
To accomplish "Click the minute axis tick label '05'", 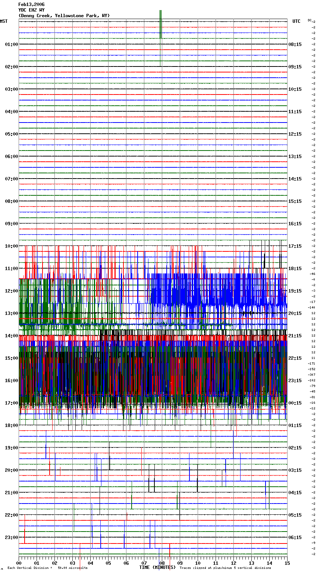I will (108, 563).
